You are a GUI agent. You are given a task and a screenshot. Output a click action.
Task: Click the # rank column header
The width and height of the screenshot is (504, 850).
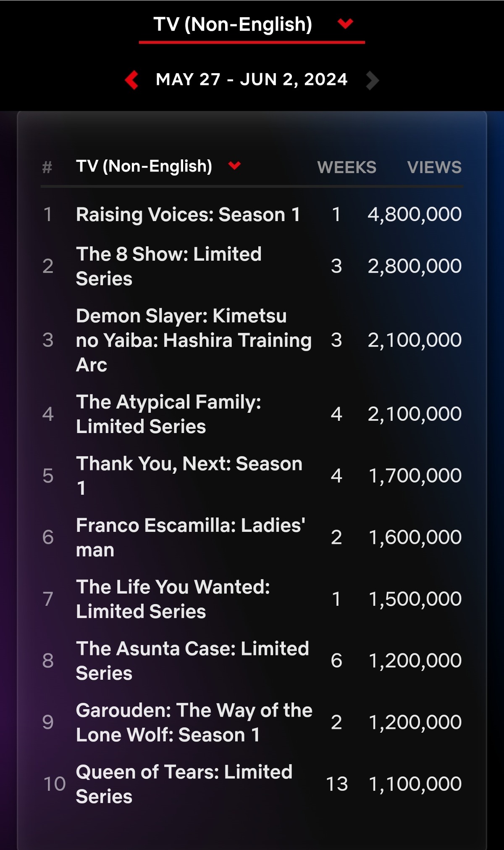47,167
